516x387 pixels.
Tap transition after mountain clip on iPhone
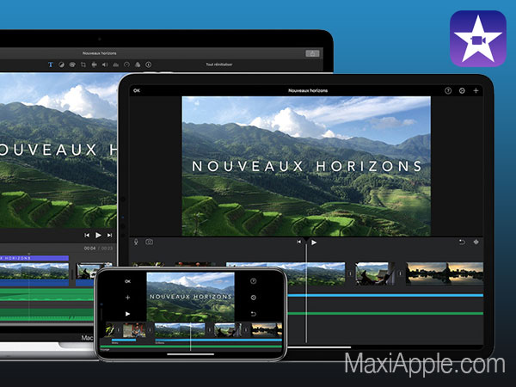(210, 330)
